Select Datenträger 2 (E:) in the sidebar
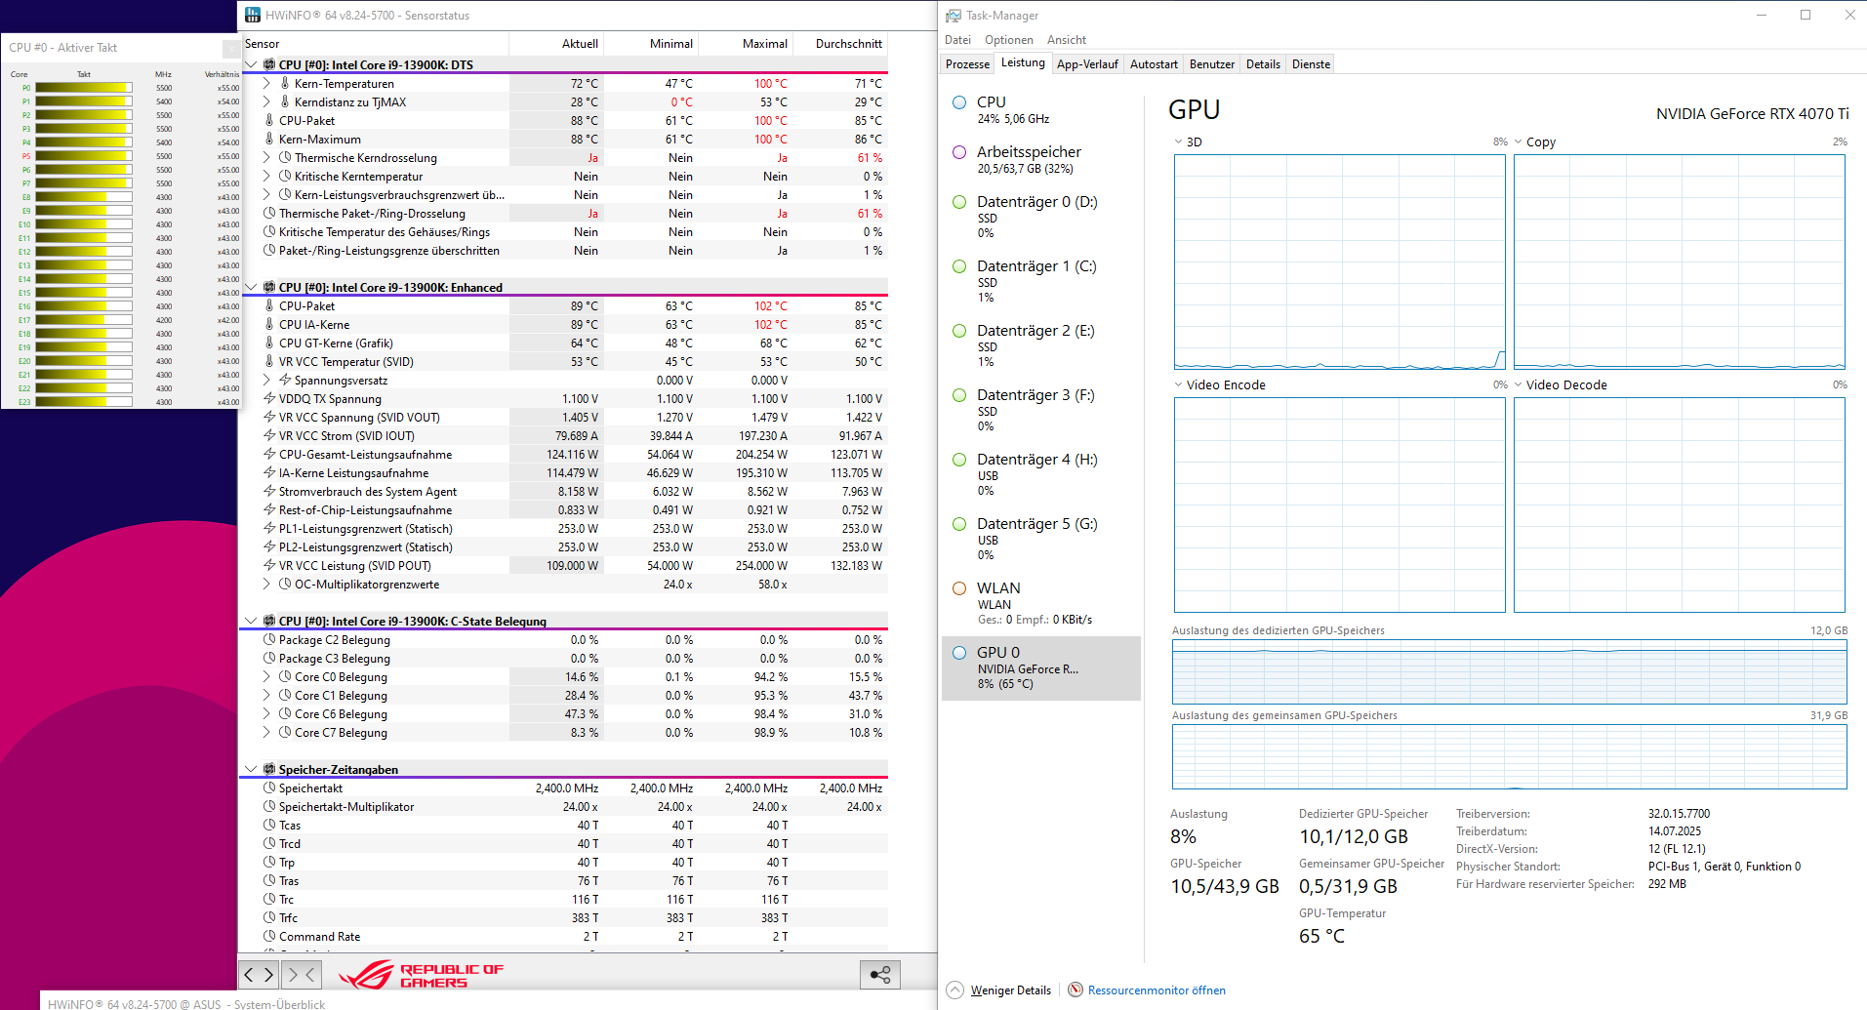1867x1010 pixels. (x=1040, y=345)
